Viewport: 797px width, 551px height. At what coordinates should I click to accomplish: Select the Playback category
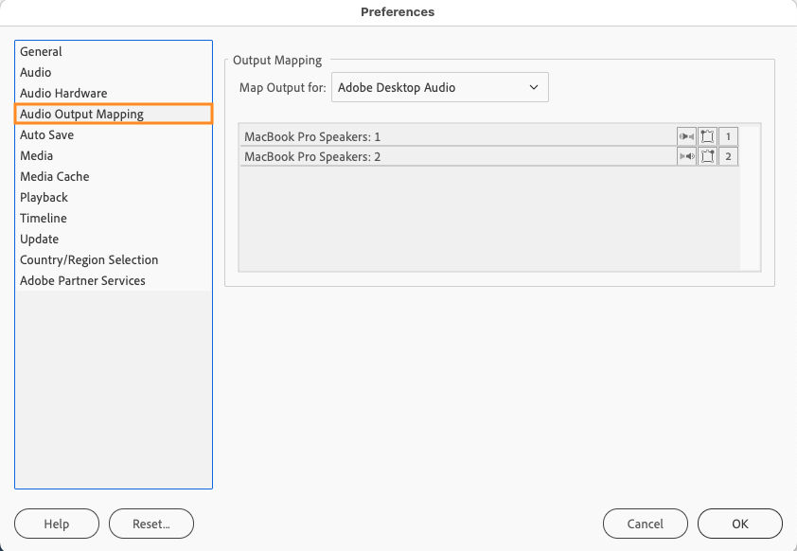coord(42,197)
